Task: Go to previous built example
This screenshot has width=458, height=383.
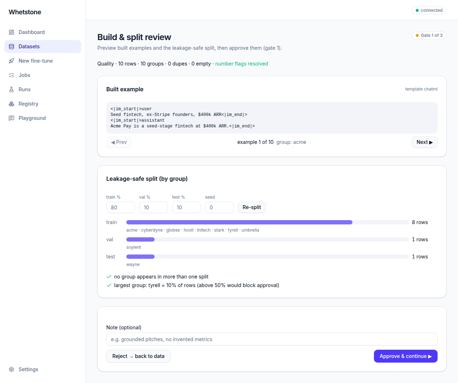Action: coord(119,142)
